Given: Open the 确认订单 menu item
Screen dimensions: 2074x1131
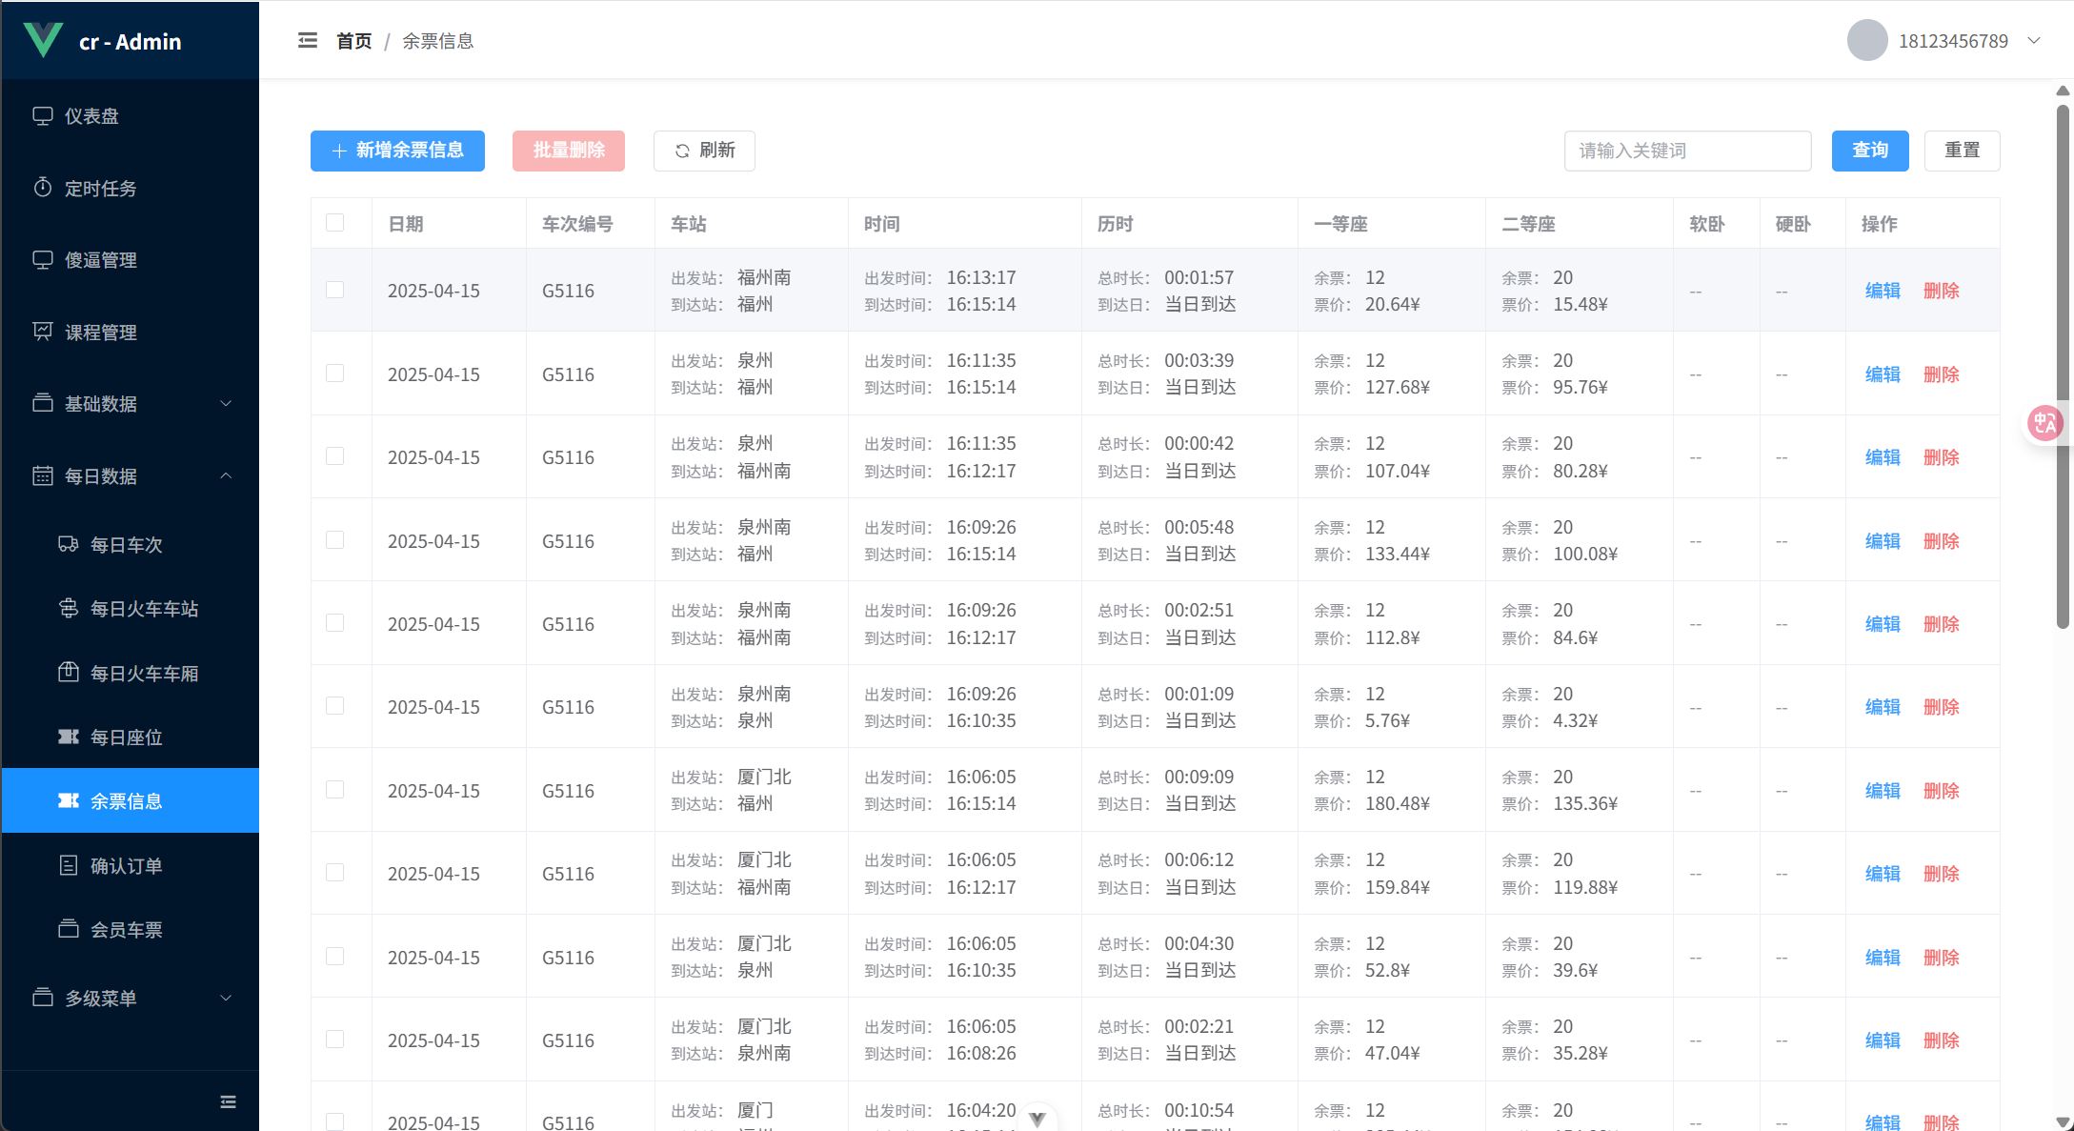Looking at the screenshot, I should click(127, 865).
